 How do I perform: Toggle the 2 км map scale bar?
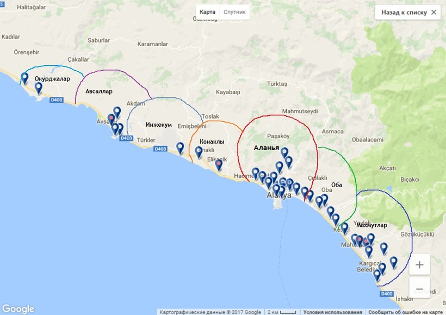[x=281, y=312]
